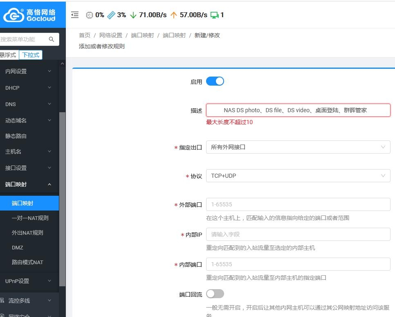
Task: Go to 首页 breadcrumb link
Action: (85, 35)
